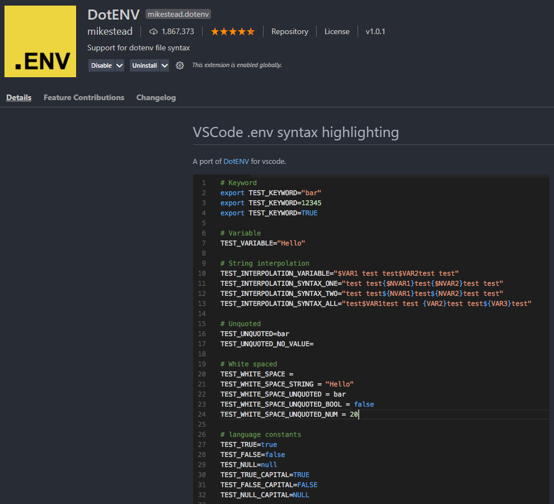Click the 'TEST_WHITE_SPACE_UNQUOTED = bar' line

coord(283,394)
